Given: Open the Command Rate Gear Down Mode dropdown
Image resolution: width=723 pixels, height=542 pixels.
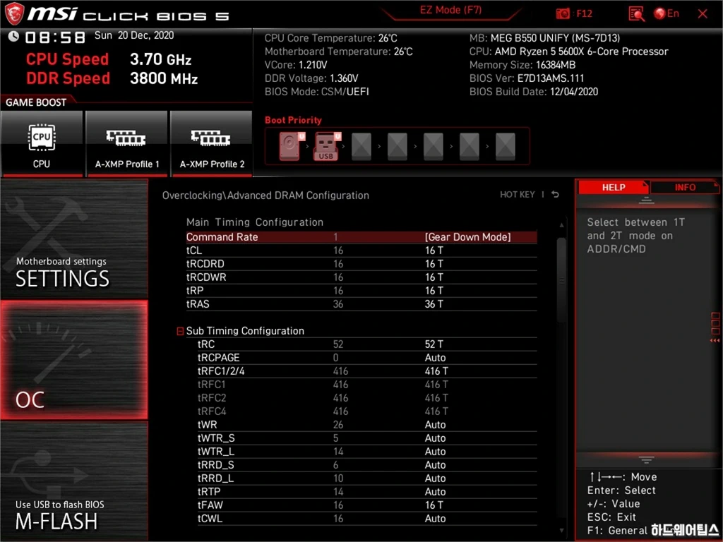Looking at the screenshot, I should pyautogui.click(x=467, y=237).
